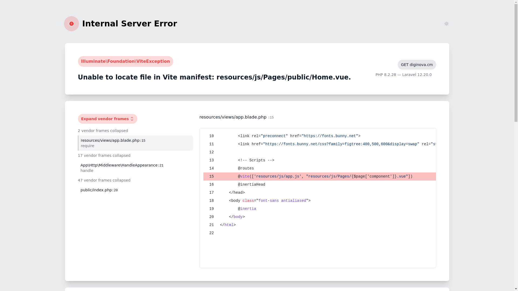
Task: Click the resources/views/app.blade.php file path header
Action: [233, 117]
